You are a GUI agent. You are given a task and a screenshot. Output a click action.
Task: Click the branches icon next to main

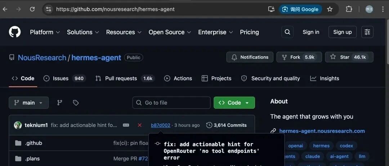pyautogui.click(x=59, y=102)
